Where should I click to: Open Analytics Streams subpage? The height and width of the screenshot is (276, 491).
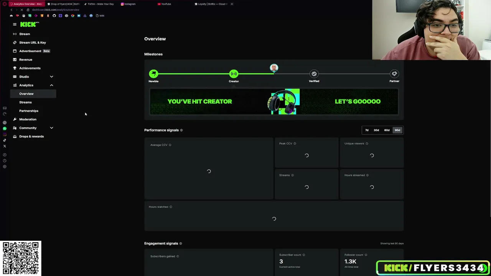click(25, 102)
